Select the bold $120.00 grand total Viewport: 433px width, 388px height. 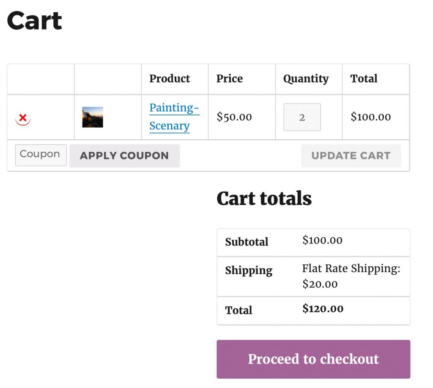(323, 309)
